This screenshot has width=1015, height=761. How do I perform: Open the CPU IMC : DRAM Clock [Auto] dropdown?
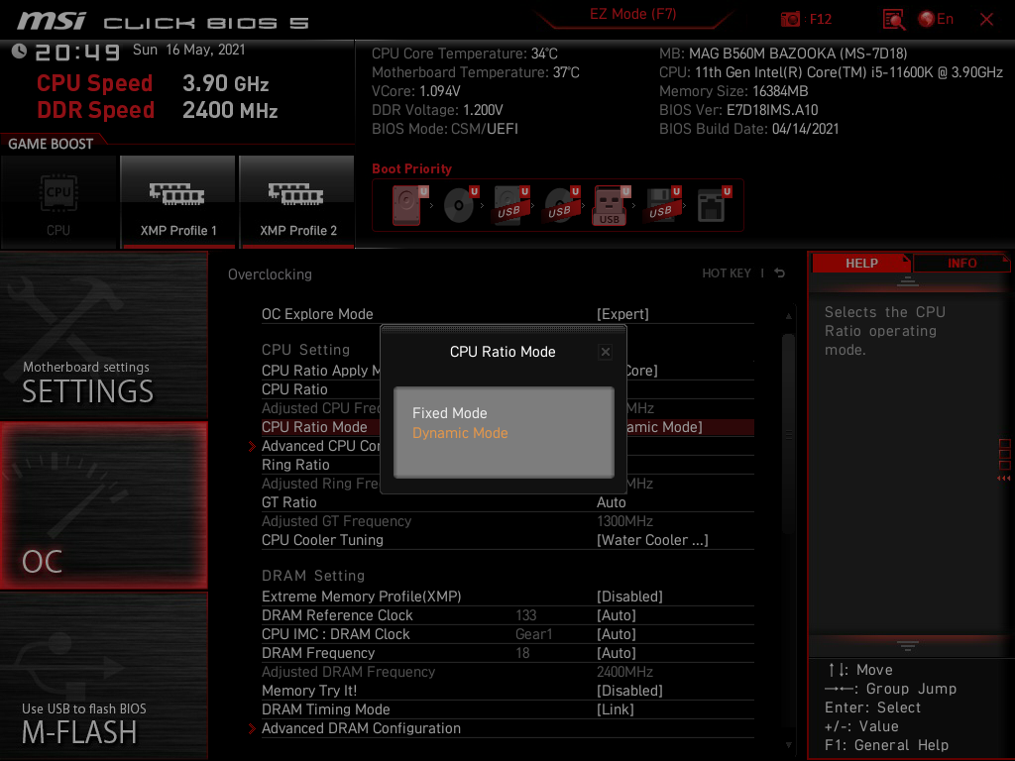pyautogui.click(x=617, y=633)
